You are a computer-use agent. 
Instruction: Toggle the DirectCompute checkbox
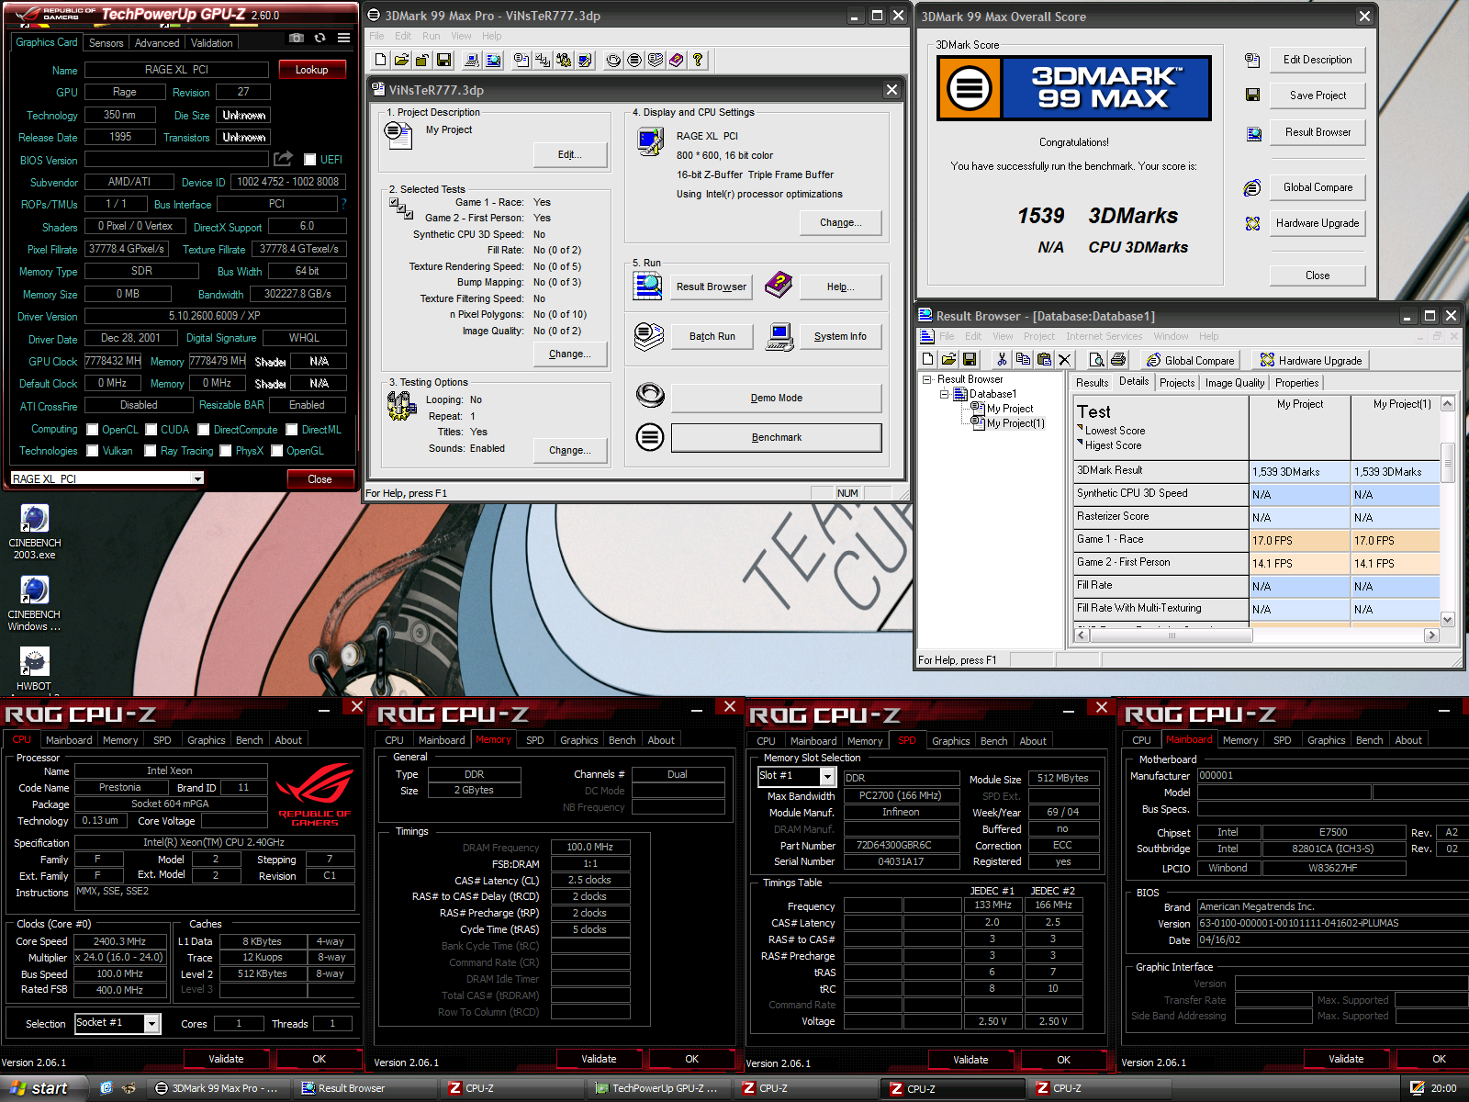click(204, 430)
